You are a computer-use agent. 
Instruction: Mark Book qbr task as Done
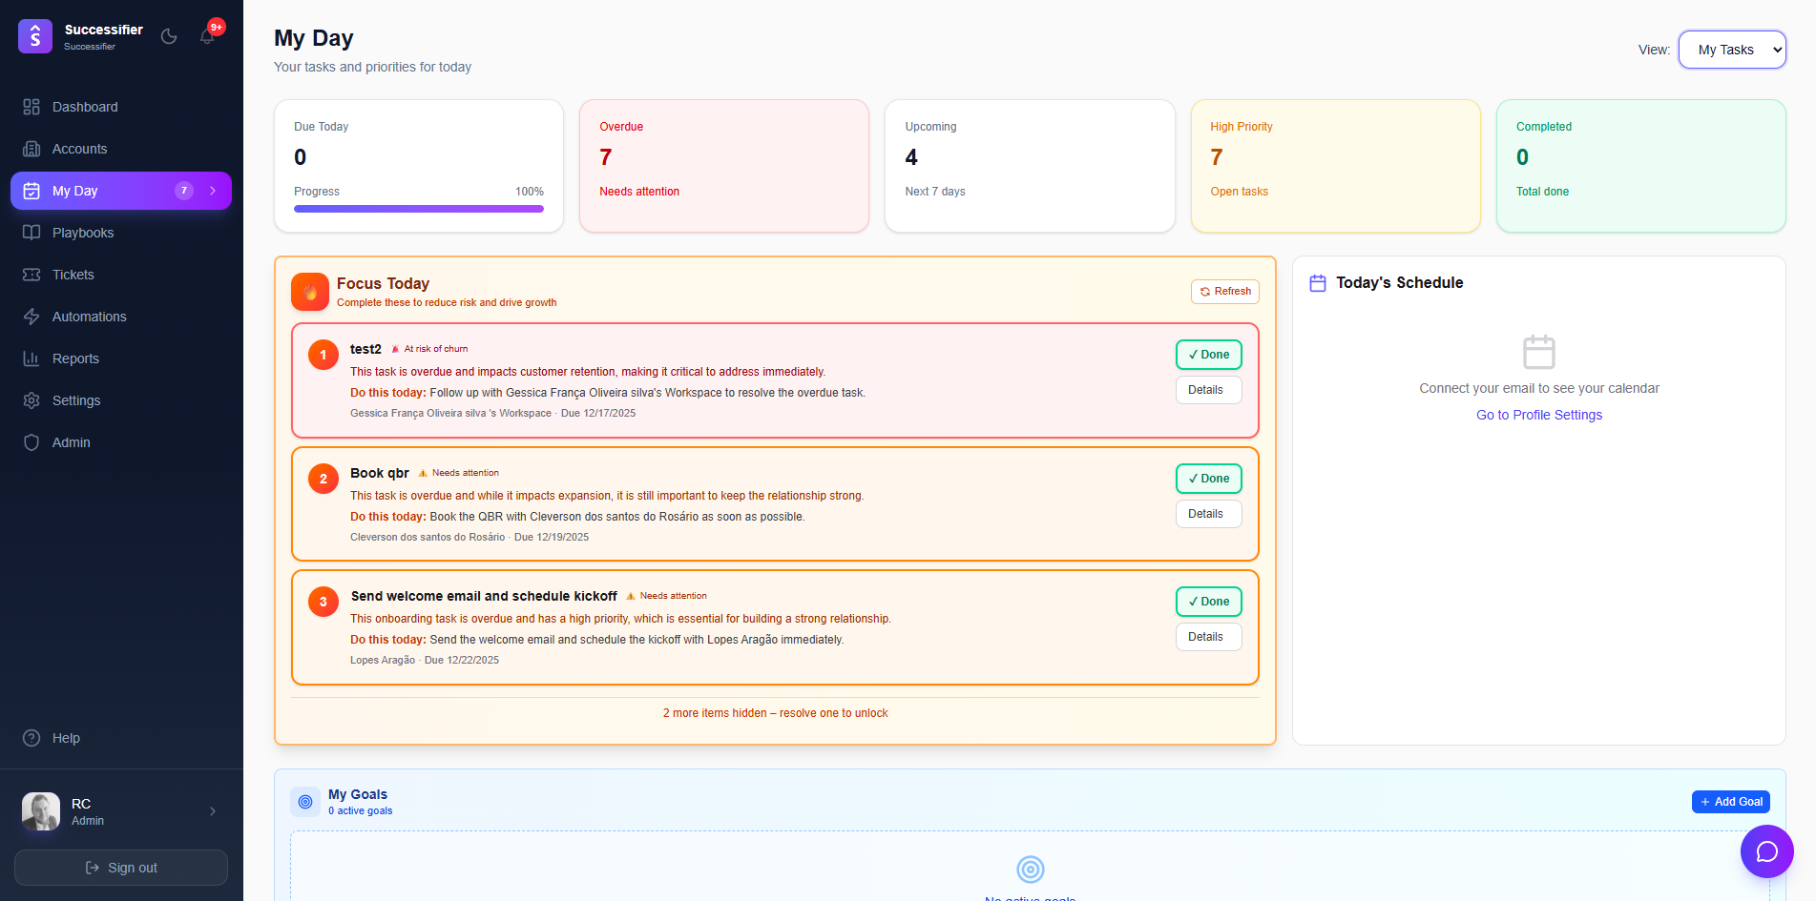tap(1208, 479)
